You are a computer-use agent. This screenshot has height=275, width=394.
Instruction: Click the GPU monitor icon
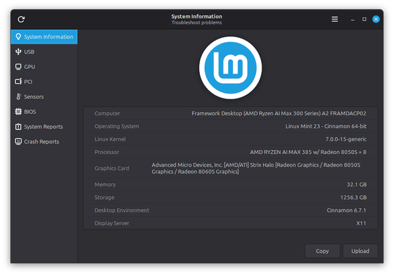coord(18,67)
